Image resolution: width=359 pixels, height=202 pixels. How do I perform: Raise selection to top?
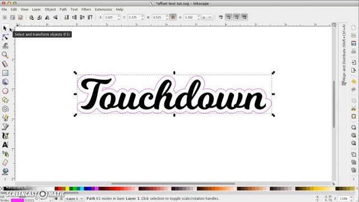pos(90,17)
